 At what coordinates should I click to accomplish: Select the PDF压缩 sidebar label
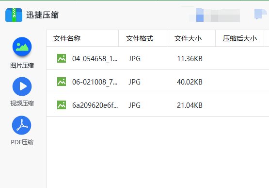[22, 142]
